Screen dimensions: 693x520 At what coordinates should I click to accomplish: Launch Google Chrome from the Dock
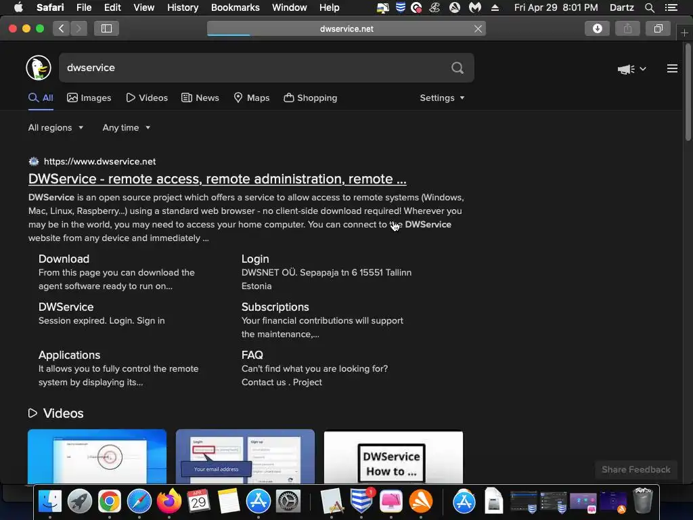pyautogui.click(x=109, y=501)
